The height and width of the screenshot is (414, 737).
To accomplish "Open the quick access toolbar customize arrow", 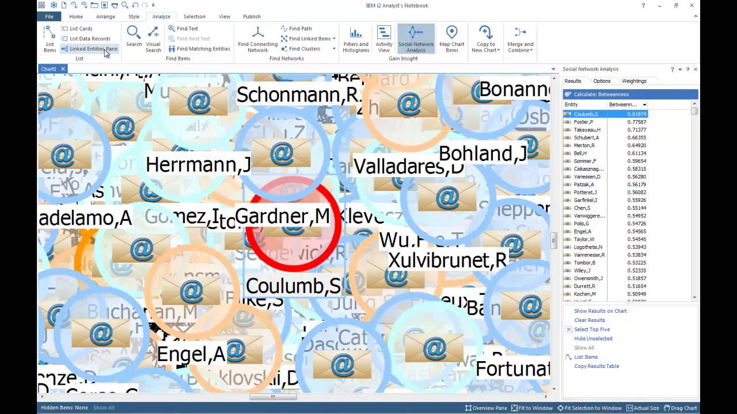I will point(153,5).
